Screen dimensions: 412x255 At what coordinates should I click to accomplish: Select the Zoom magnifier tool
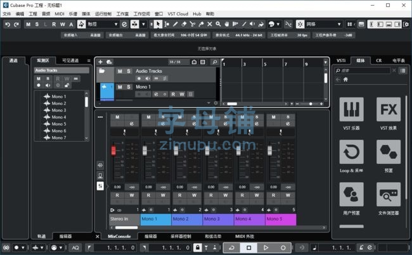pyautogui.click(x=218, y=25)
